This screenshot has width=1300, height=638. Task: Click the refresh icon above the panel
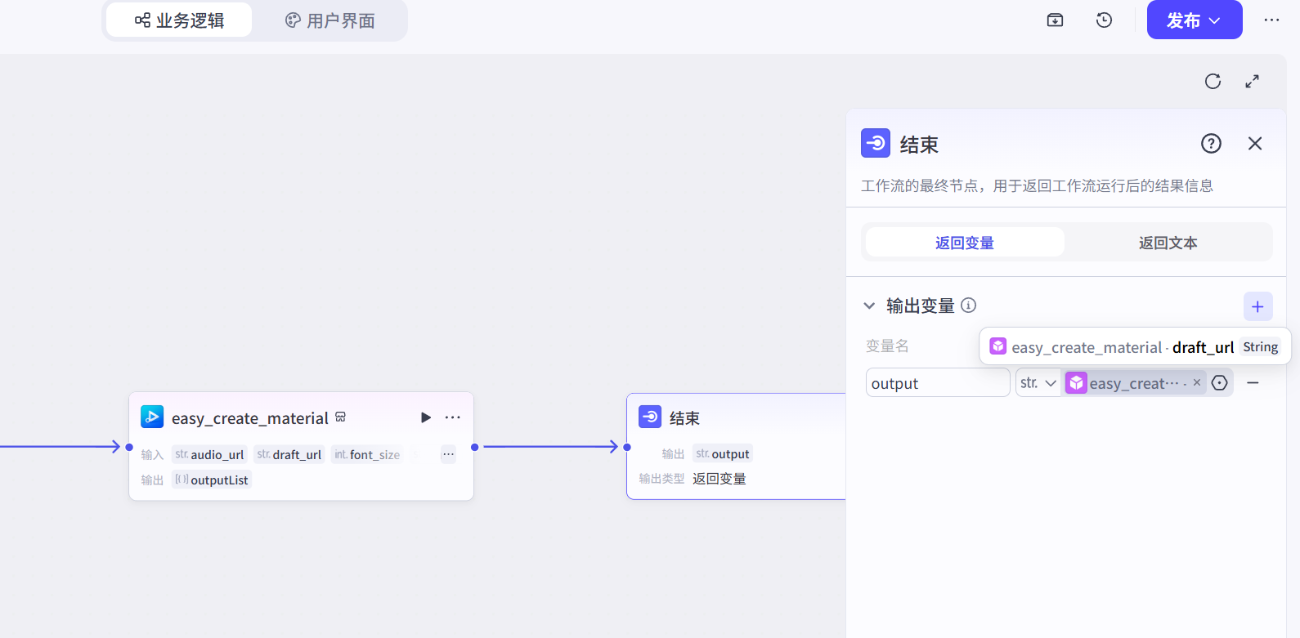1213,82
